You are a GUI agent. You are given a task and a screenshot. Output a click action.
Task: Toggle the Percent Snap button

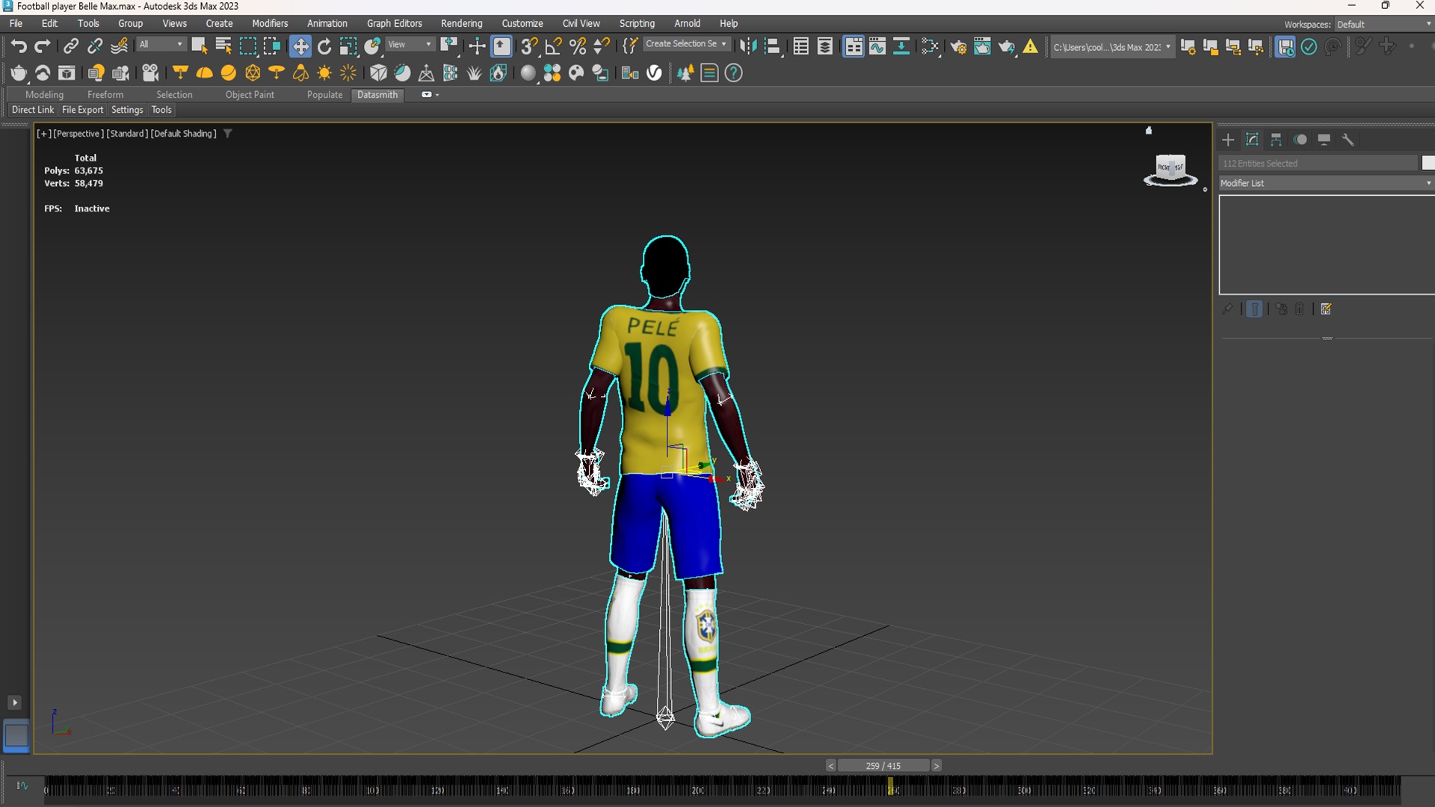(x=578, y=46)
